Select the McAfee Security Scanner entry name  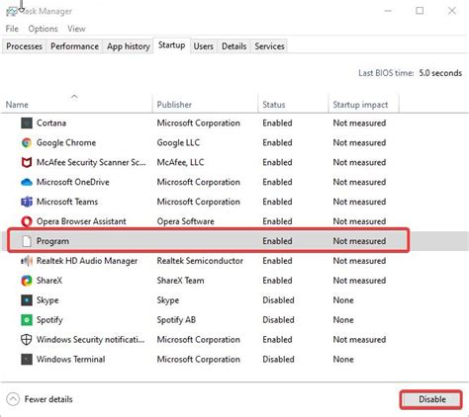point(91,162)
